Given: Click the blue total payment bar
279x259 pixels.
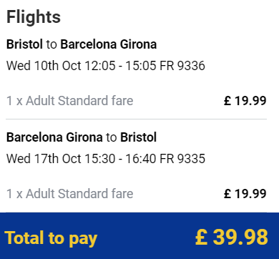Looking at the screenshot, I should [139, 235].
